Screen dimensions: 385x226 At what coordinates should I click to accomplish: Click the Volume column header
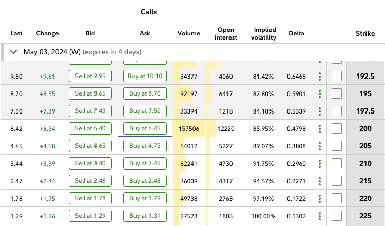click(189, 34)
